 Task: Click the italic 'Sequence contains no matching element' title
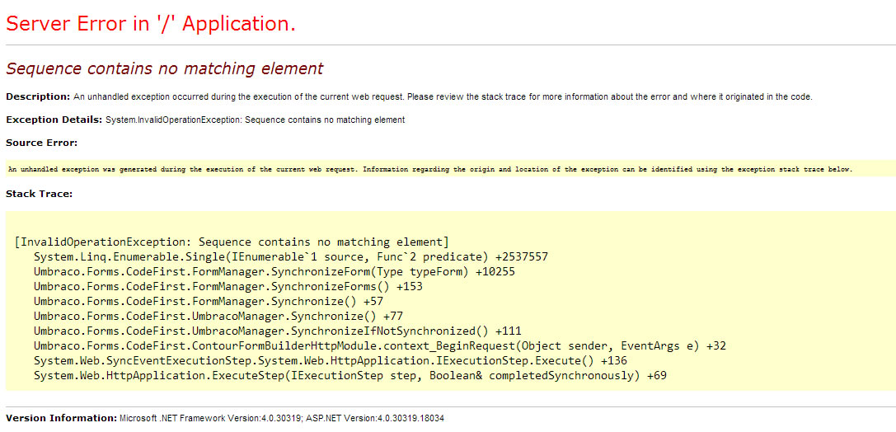[164, 68]
